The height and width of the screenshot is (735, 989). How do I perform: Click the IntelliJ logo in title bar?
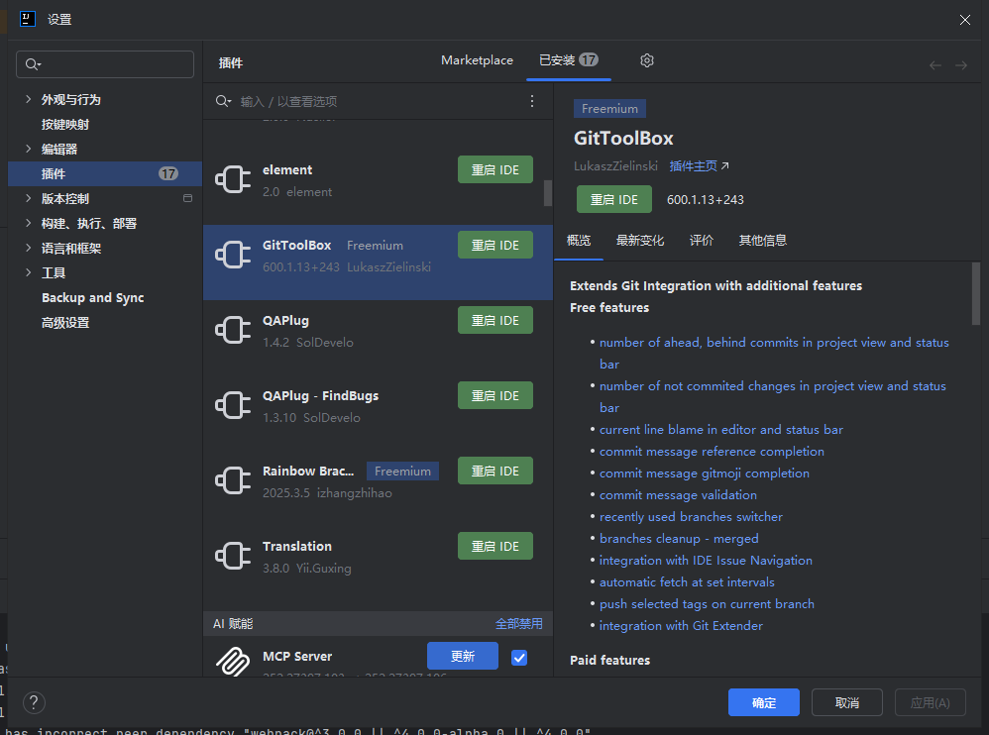[x=28, y=19]
